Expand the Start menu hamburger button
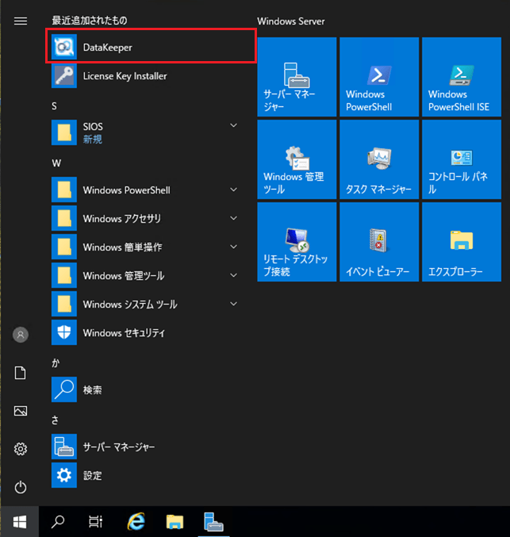 click(21, 21)
